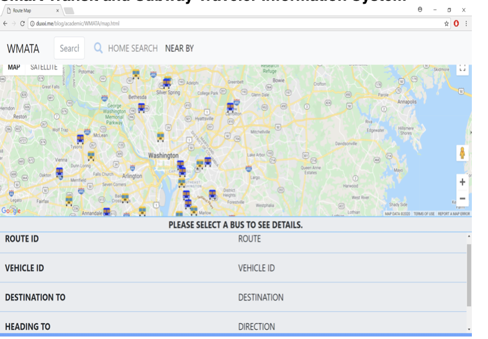Select the yellow bus north of Washington
Screen dimensions: 488x339
(160, 137)
